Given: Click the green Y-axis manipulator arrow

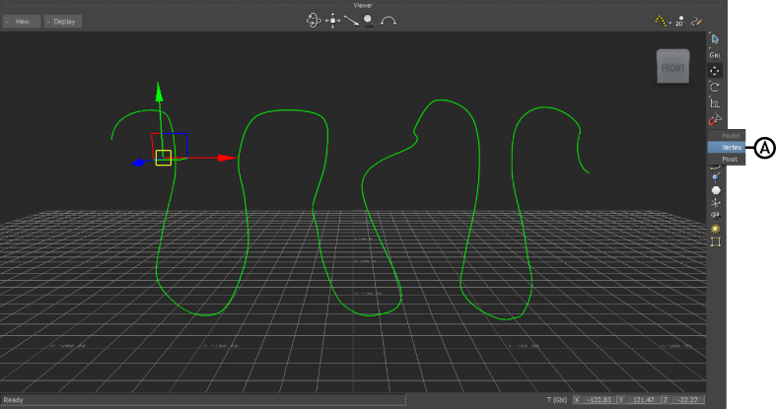Looking at the screenshot, I should pos(159,92).
